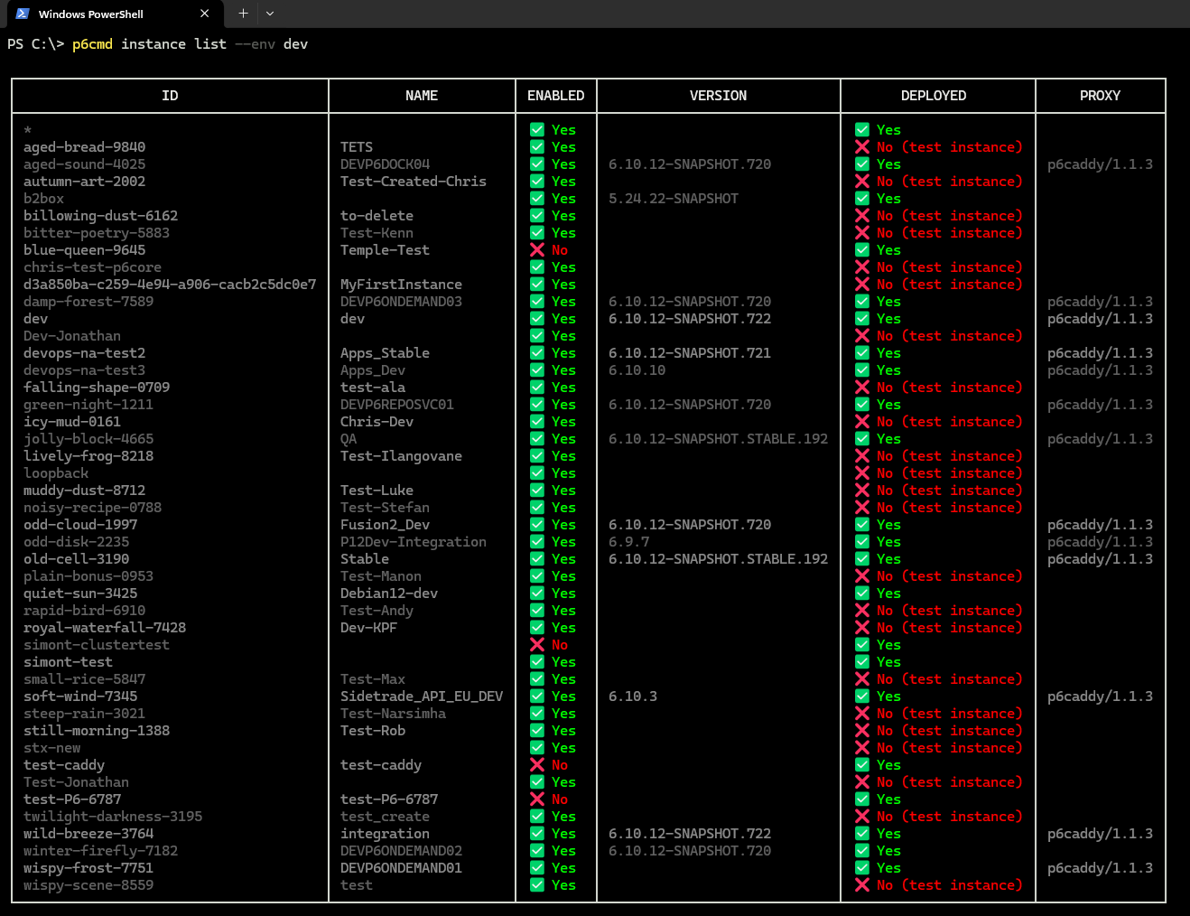Select ID chris-test-p6core
The height and width of the screenshot is (916, 1190).
tap(92, 267)
